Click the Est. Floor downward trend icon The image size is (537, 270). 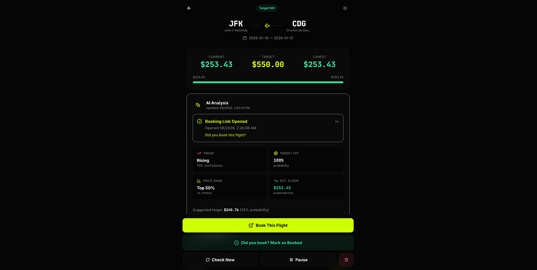tap(275, 181)
